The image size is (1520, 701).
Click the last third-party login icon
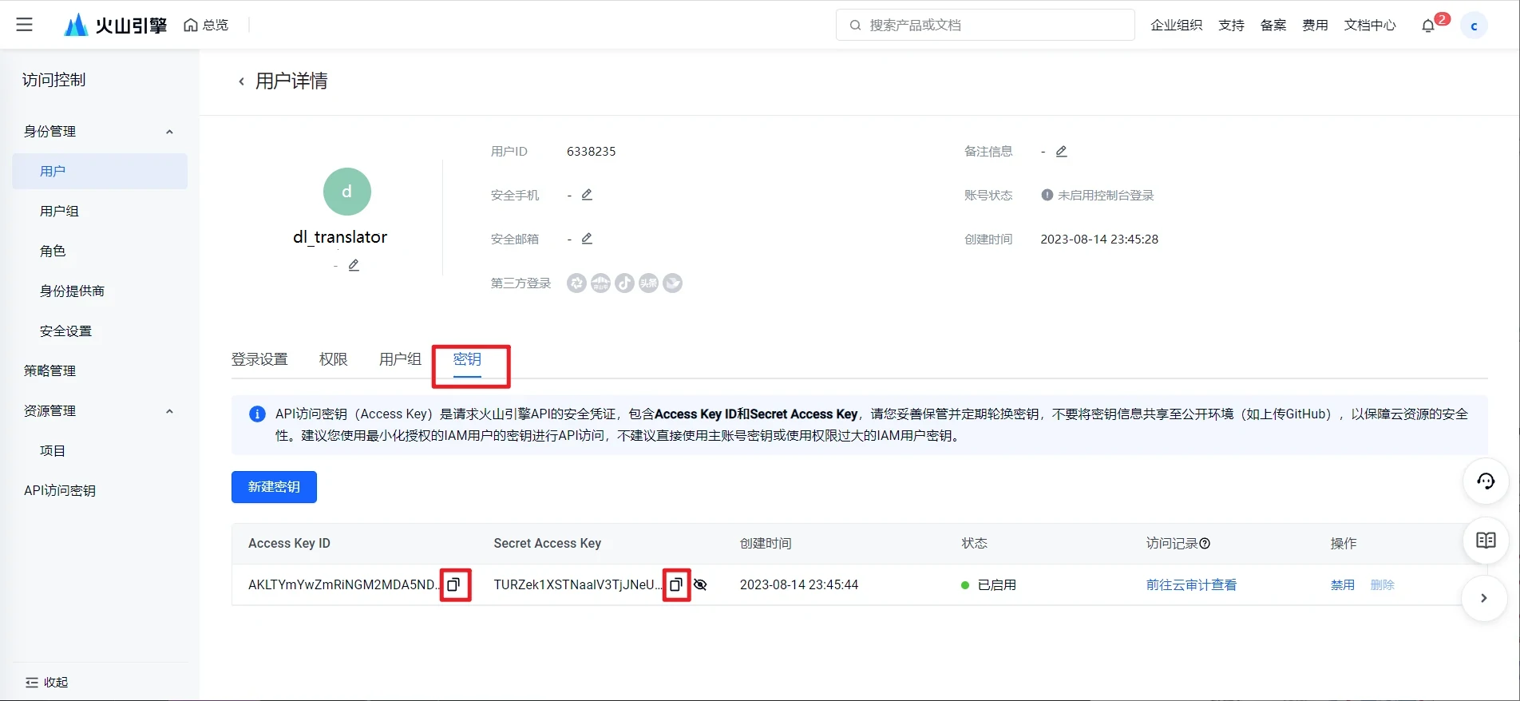[673, 283]
